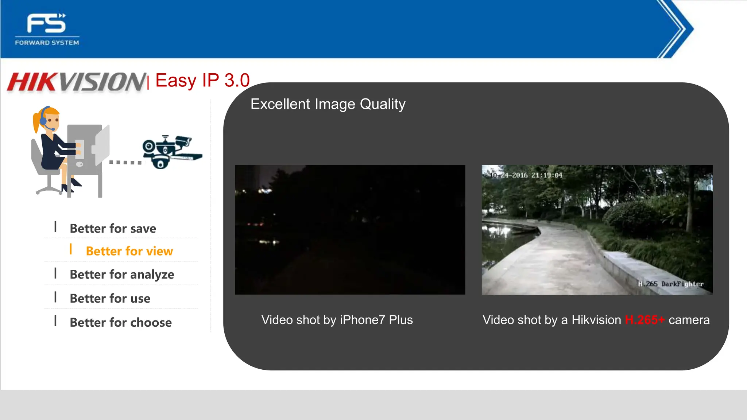747x420 pixels.
Task: Click the 'FORWARD SYSTEM' text under logo
Action: pos(47,43)
